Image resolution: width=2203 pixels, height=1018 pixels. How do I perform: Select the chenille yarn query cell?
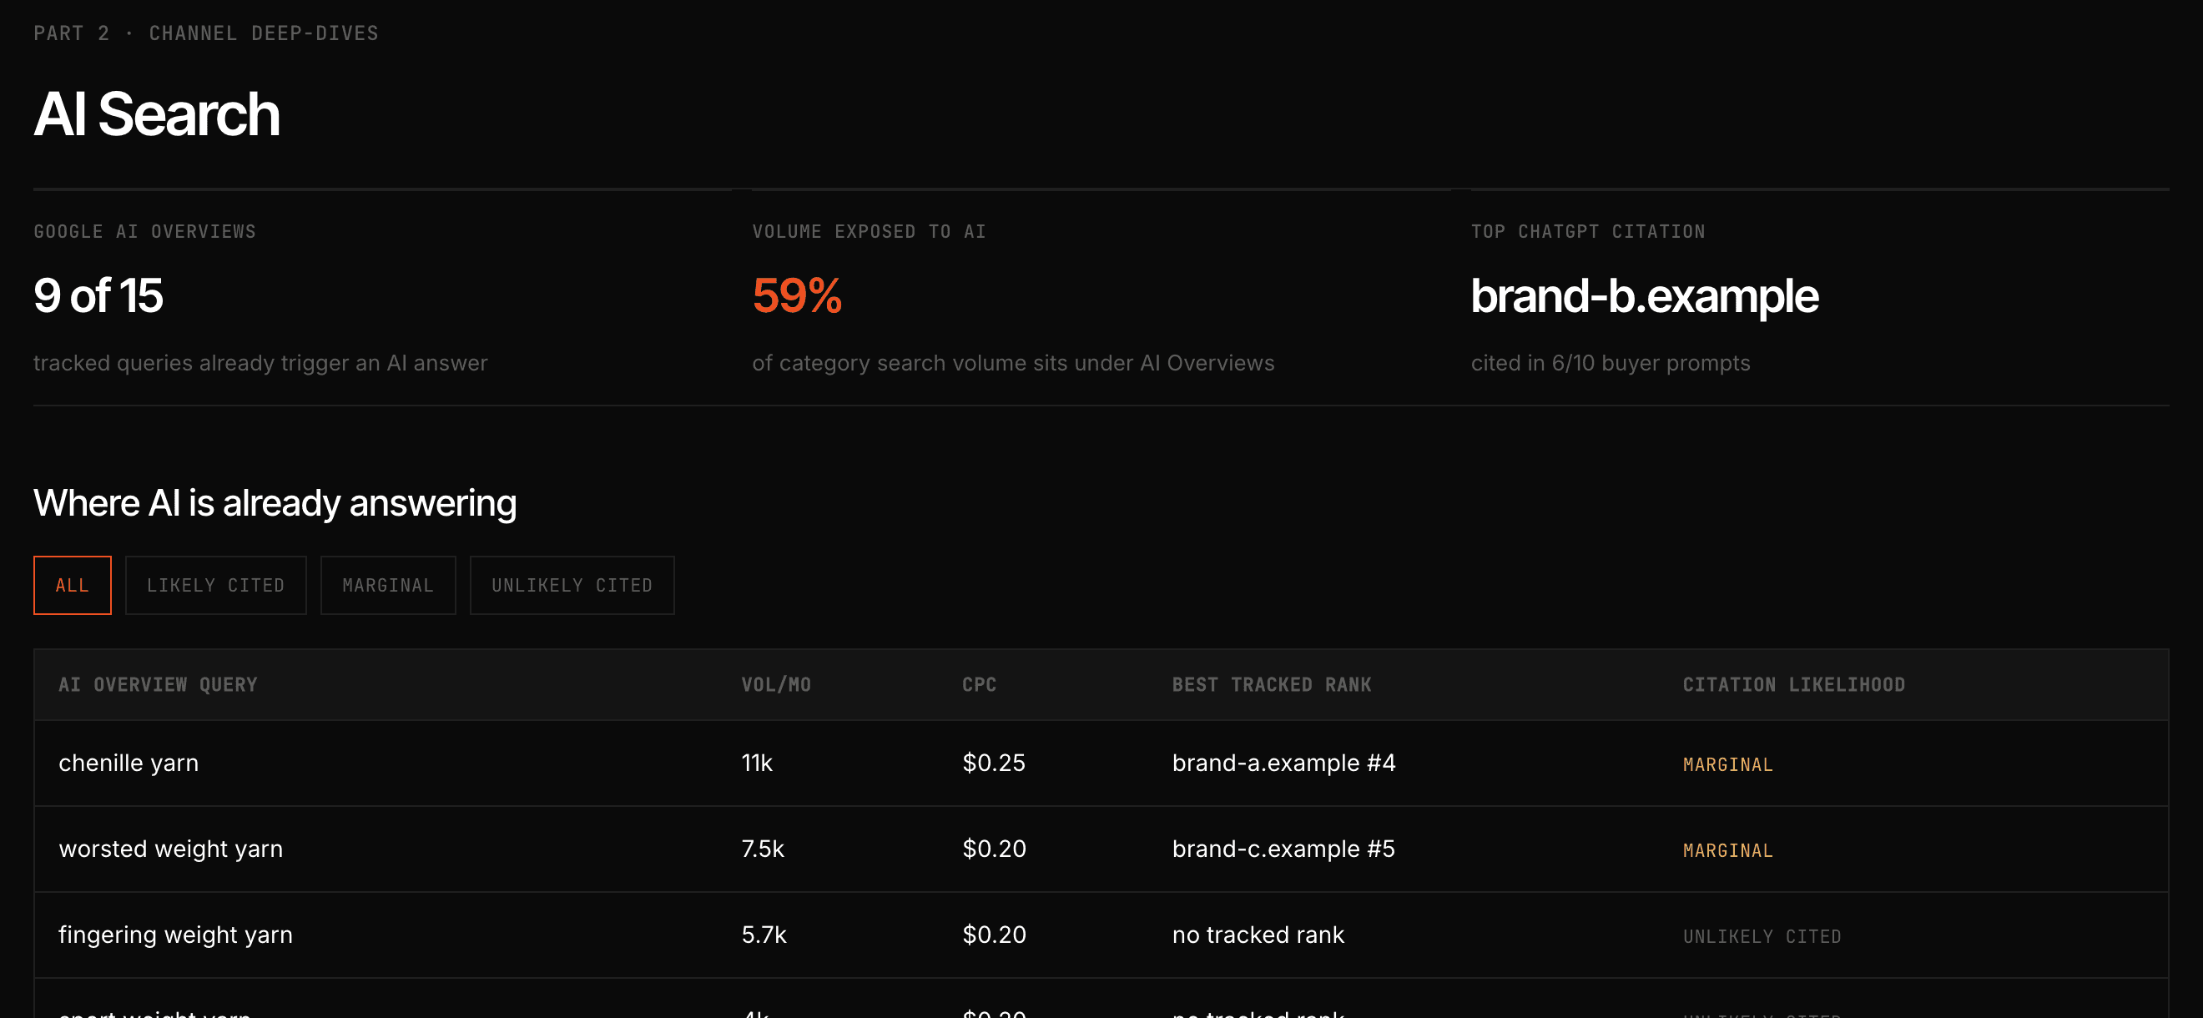(x=129, y=762)
